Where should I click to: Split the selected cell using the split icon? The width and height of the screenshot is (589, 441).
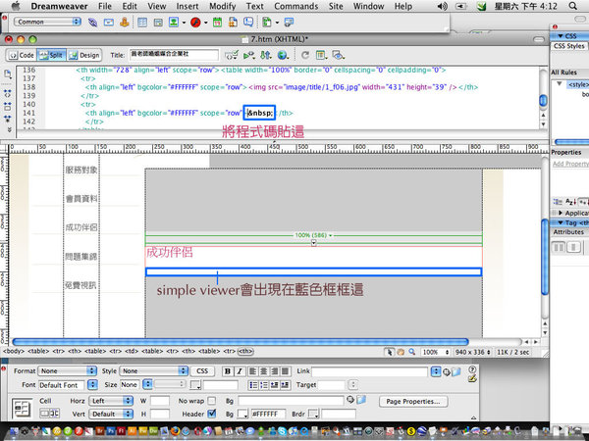[55, 414]
